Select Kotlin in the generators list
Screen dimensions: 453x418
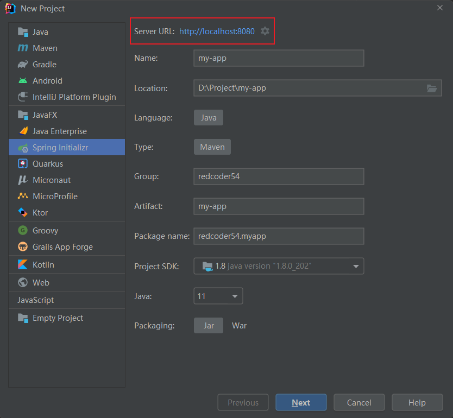click(x=67, y=264)
